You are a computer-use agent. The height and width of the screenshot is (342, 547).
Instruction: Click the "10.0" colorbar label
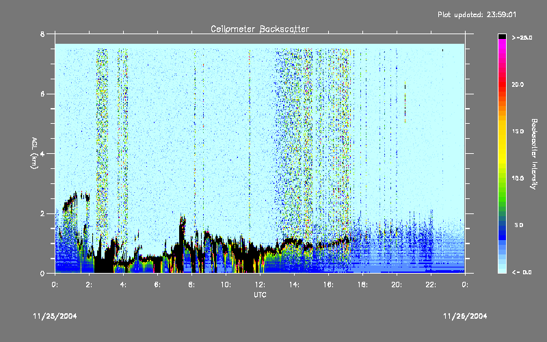click(x=518, y=179)
